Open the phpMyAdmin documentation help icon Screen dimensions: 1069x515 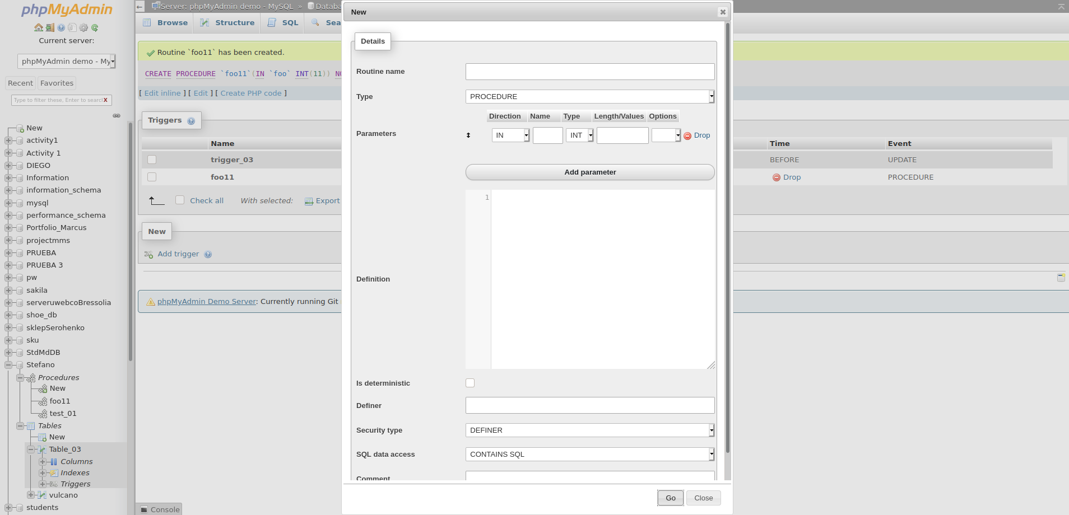61,27
